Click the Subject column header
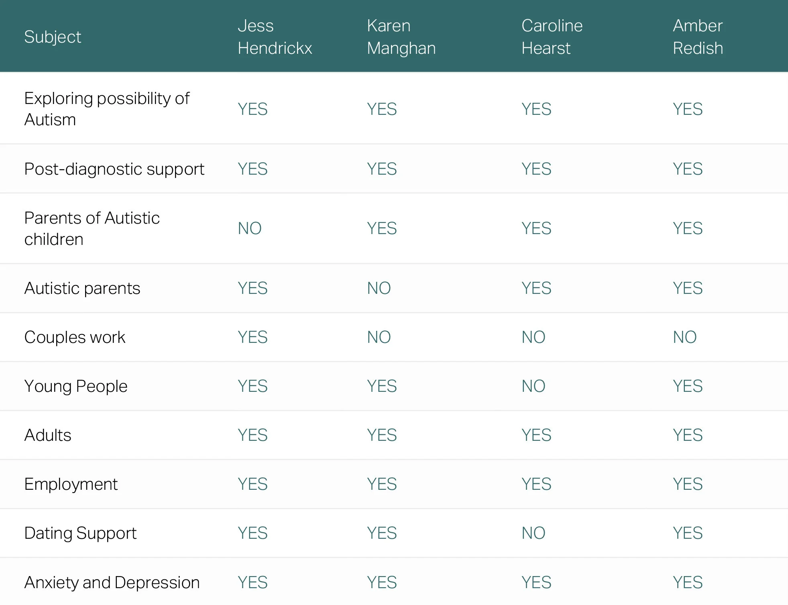The image size is (788, 605). tap(53, 37)
